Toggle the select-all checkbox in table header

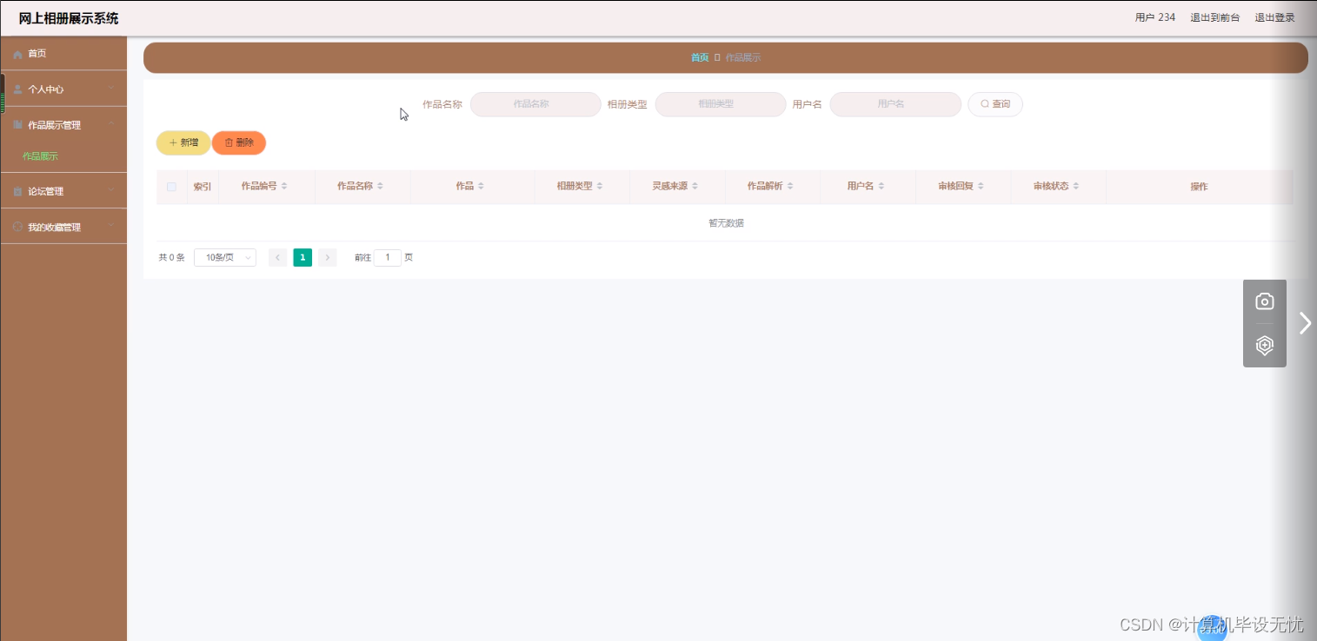[x=171, y=187]
